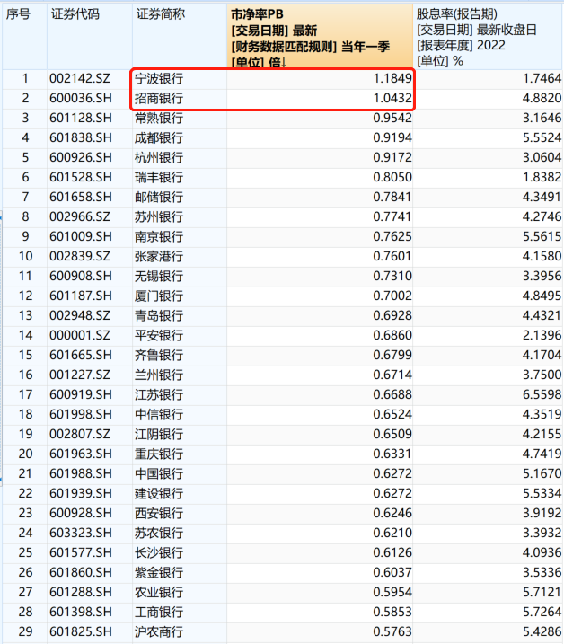Click the 证券简称 column header
This screenshot has height=644, width=564.
coord(180,37)
